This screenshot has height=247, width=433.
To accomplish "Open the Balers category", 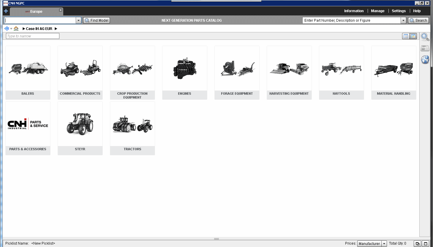I will coord(28,73).
